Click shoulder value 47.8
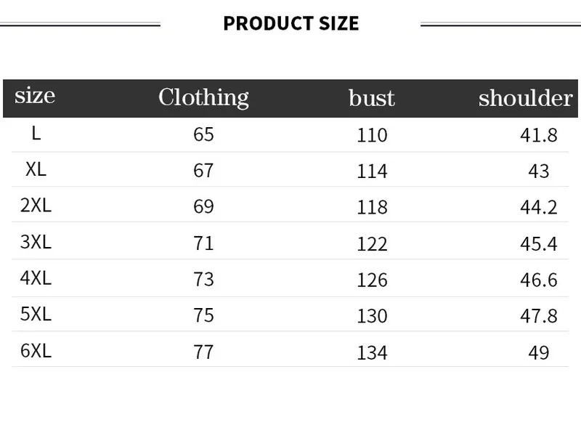This screenshot has height=425, width=581. pyautogui.click(x=539, y=316)
